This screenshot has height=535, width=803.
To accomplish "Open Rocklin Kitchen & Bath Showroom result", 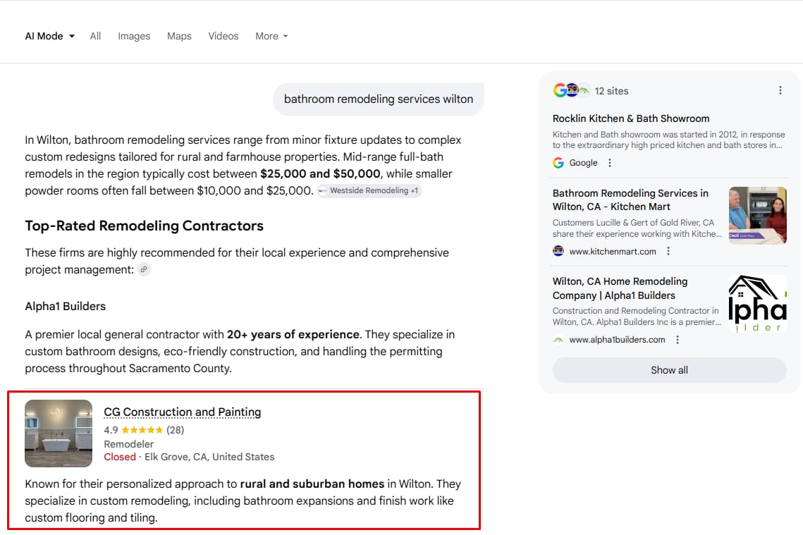I will (630, 118).
